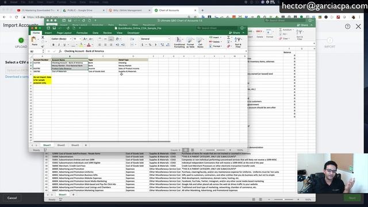Viewport: 368px width, 207px height.
Task: Align text left in front Excel window
Action: click(99, 45)
